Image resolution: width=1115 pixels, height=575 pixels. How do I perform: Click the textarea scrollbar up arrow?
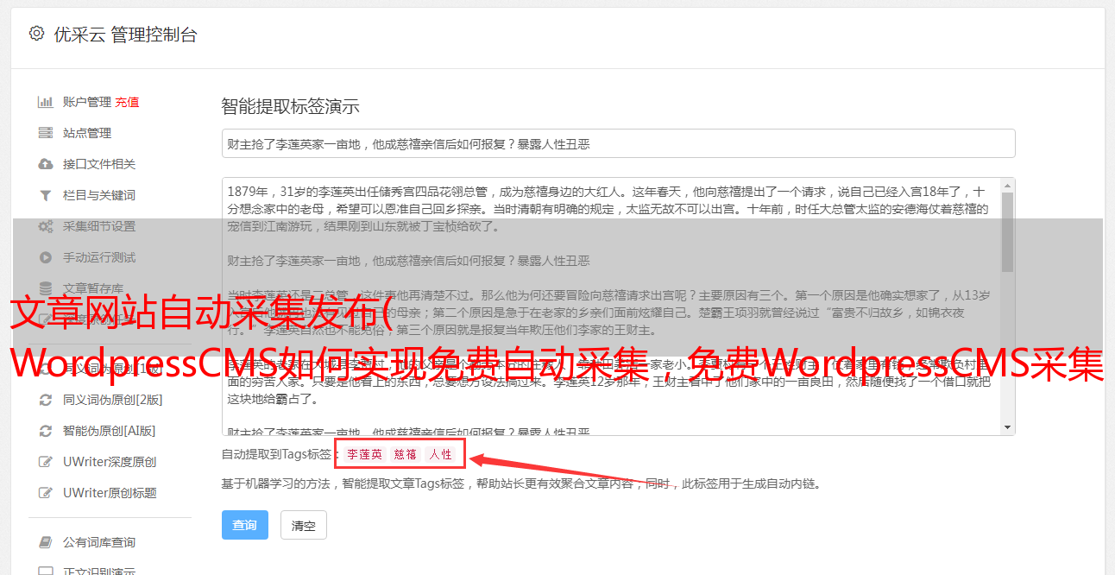tap(1007, 185)
